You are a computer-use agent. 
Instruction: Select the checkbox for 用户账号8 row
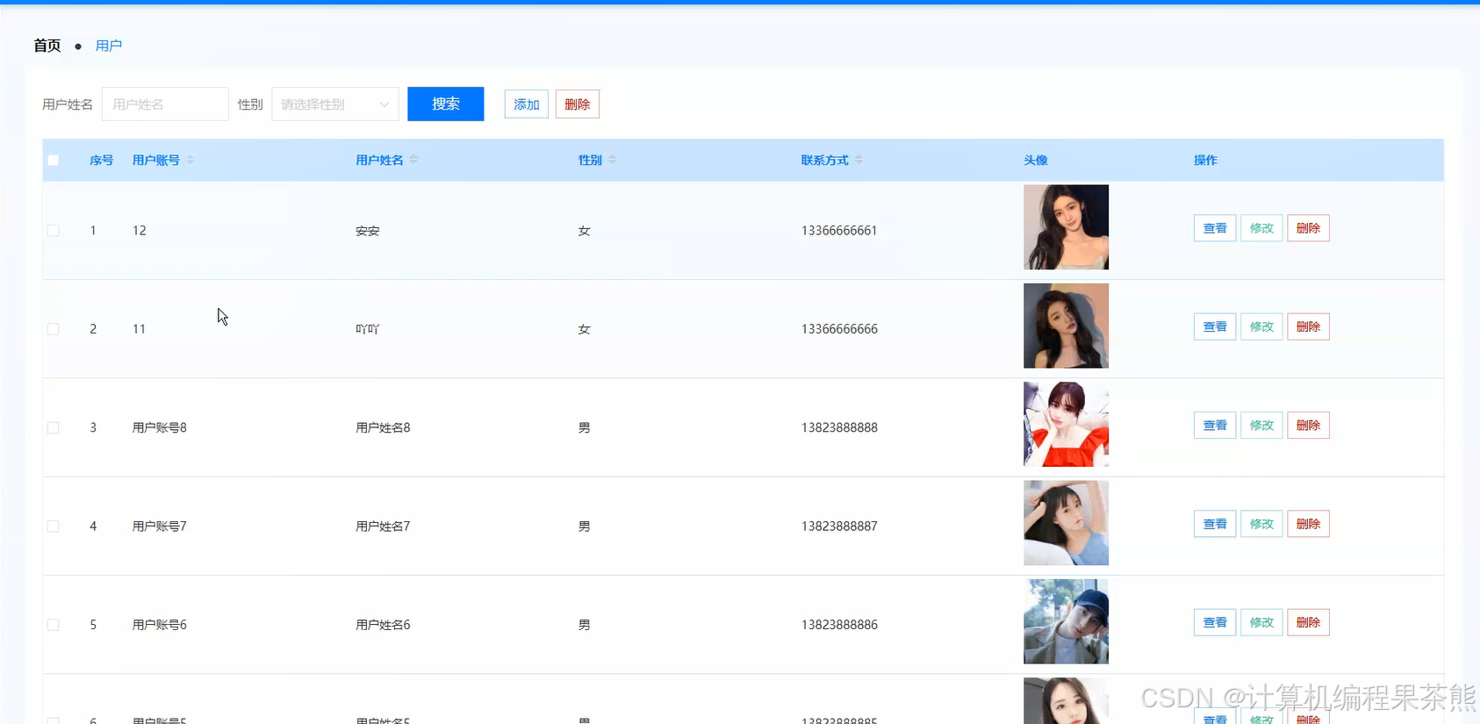click(54, 428)
